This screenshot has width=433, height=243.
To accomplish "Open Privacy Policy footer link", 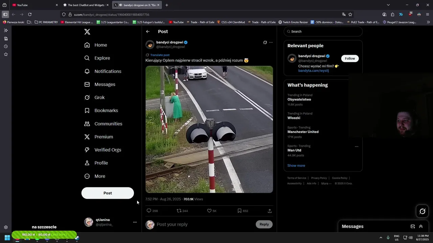I will (319, 178).
